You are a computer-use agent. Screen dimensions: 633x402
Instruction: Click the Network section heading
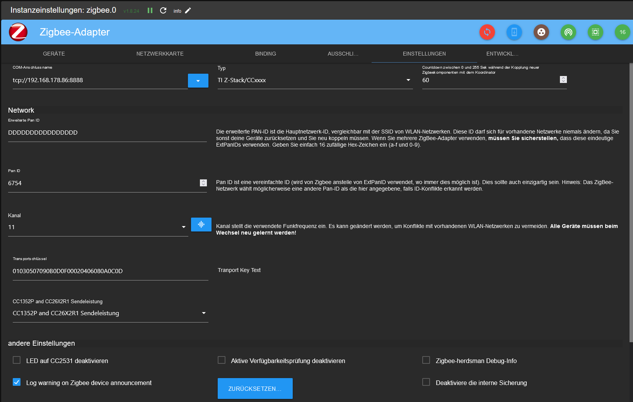(x=21, y=110)
